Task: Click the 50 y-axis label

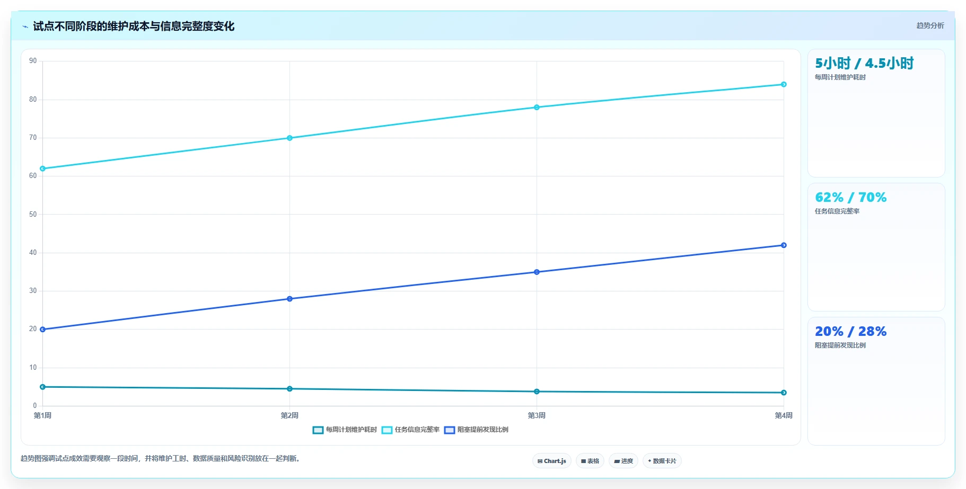Action: click(33, 215)
